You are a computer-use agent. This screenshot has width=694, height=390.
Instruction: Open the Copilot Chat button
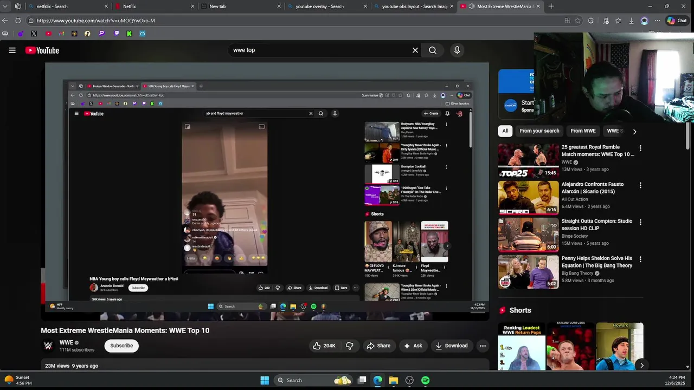pyautogui.click(x=677, y=21)
